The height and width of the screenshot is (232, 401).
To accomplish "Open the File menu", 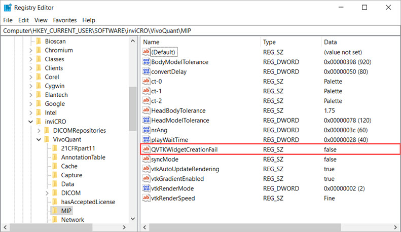I will click(8, 20).
